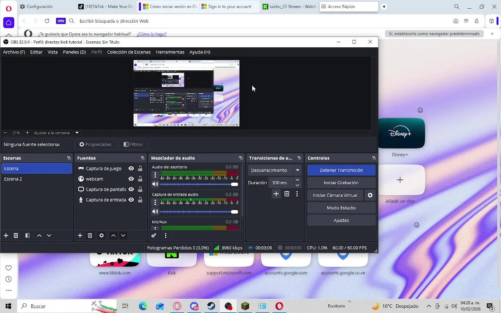Open Disney+ speed dial tile in Opera

(400, 133)
